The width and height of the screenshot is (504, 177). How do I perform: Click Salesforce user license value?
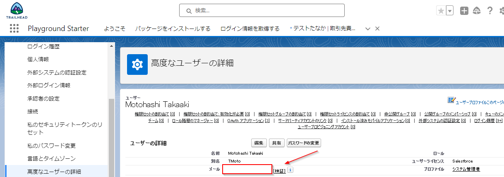click(x=463, y=161)
